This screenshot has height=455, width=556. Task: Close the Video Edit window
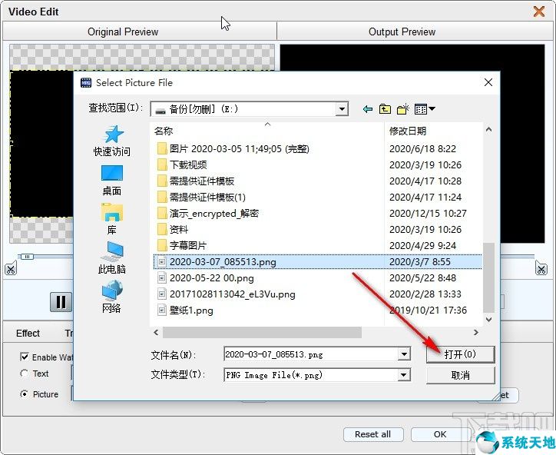pos(539,12)
